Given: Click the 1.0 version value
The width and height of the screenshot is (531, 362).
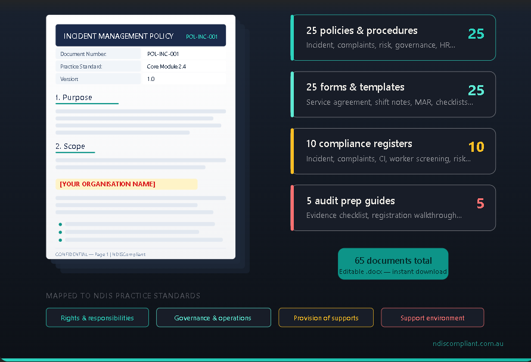Looking at the screenshot, I should pos(151,79).
